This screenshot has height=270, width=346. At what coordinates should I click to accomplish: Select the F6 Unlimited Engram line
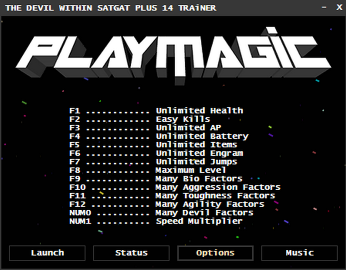[x=156, y=153]
